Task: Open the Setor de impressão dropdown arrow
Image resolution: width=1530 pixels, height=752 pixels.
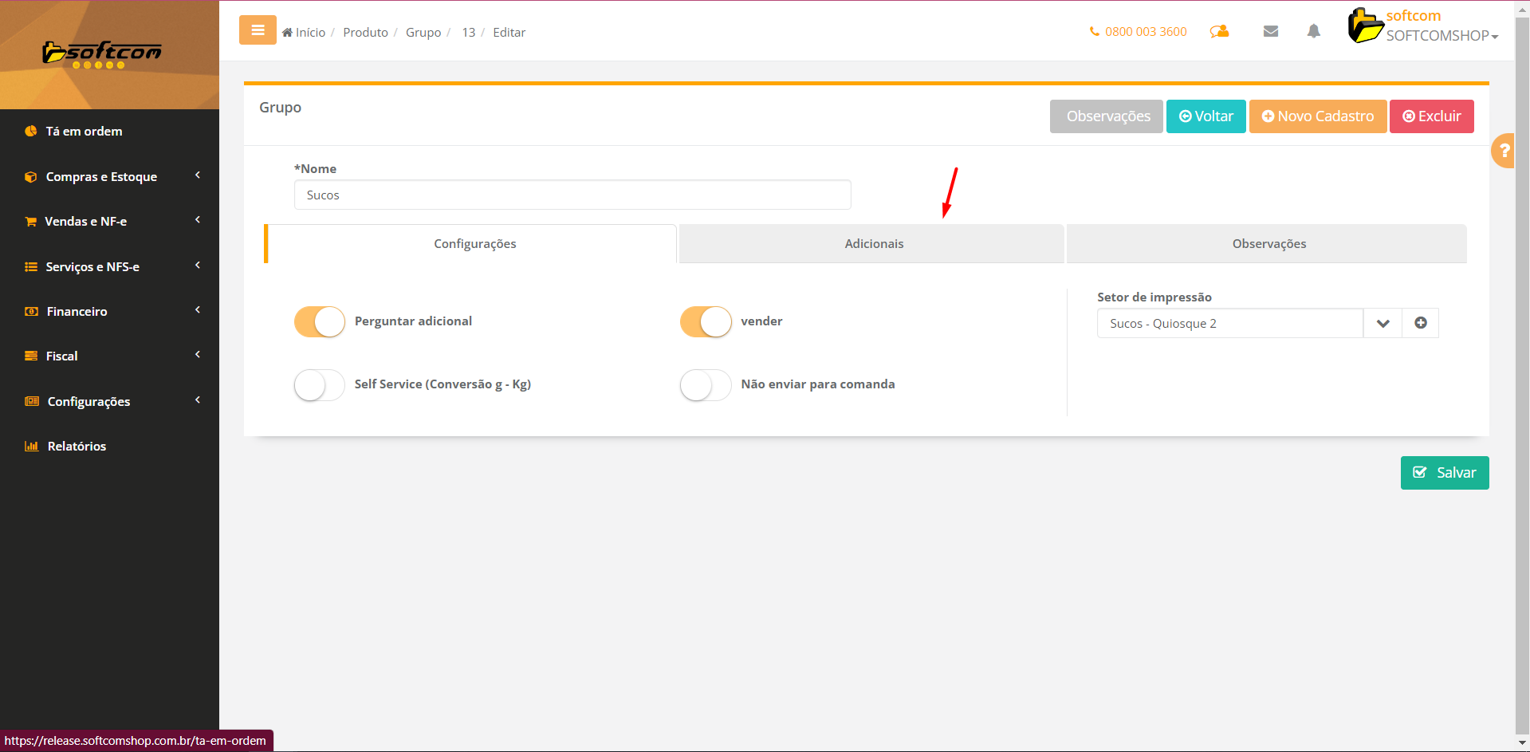Action: pyautogui.click(x=1383, y=323)
